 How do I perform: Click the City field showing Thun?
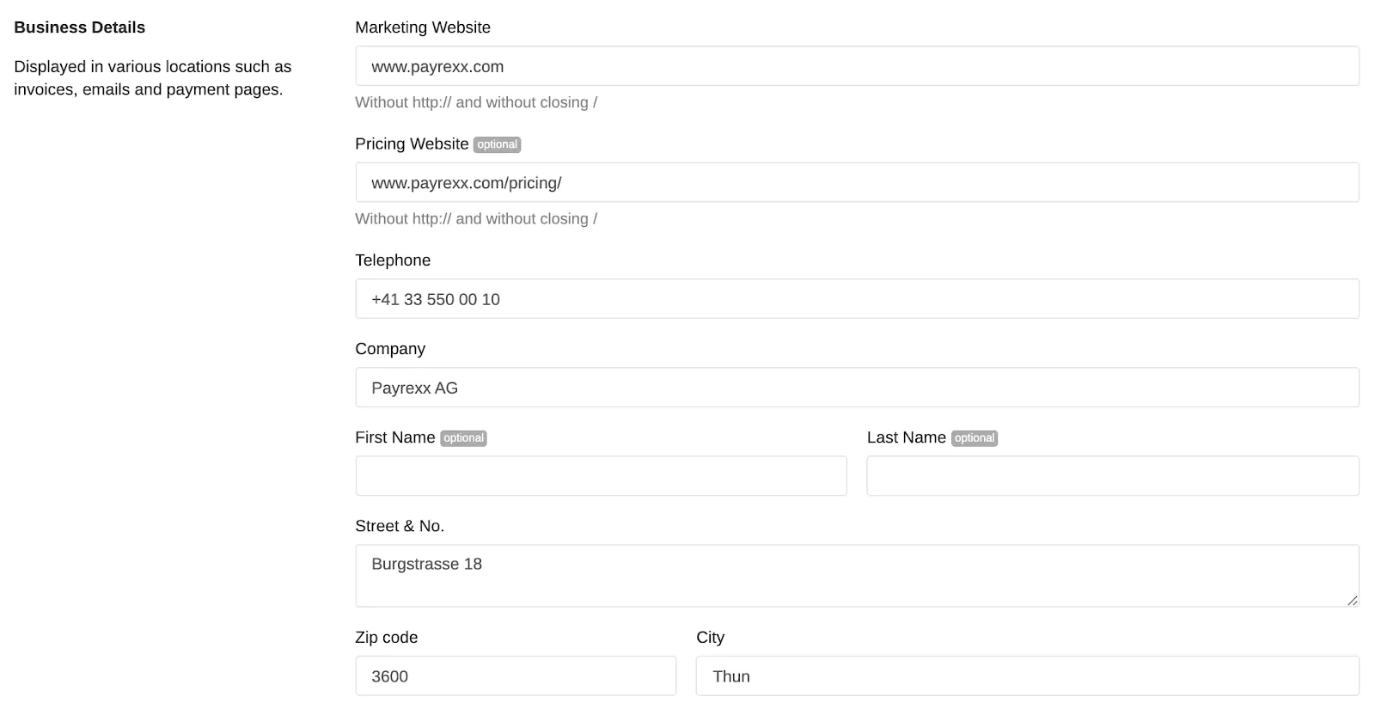click(1027, 675)
